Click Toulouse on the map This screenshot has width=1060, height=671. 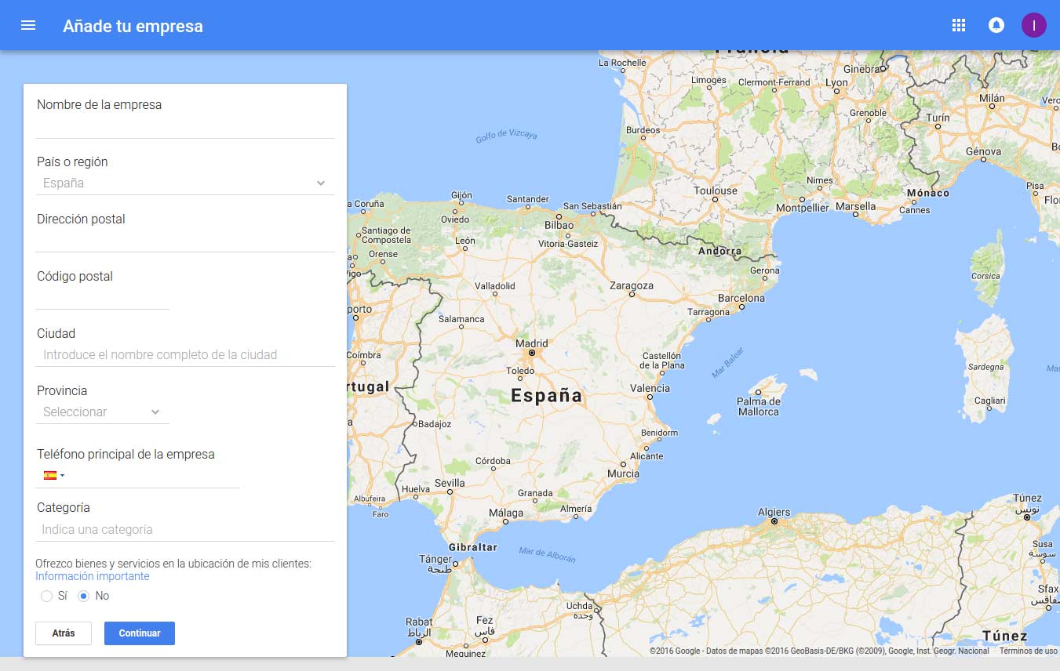coord(716,190)
